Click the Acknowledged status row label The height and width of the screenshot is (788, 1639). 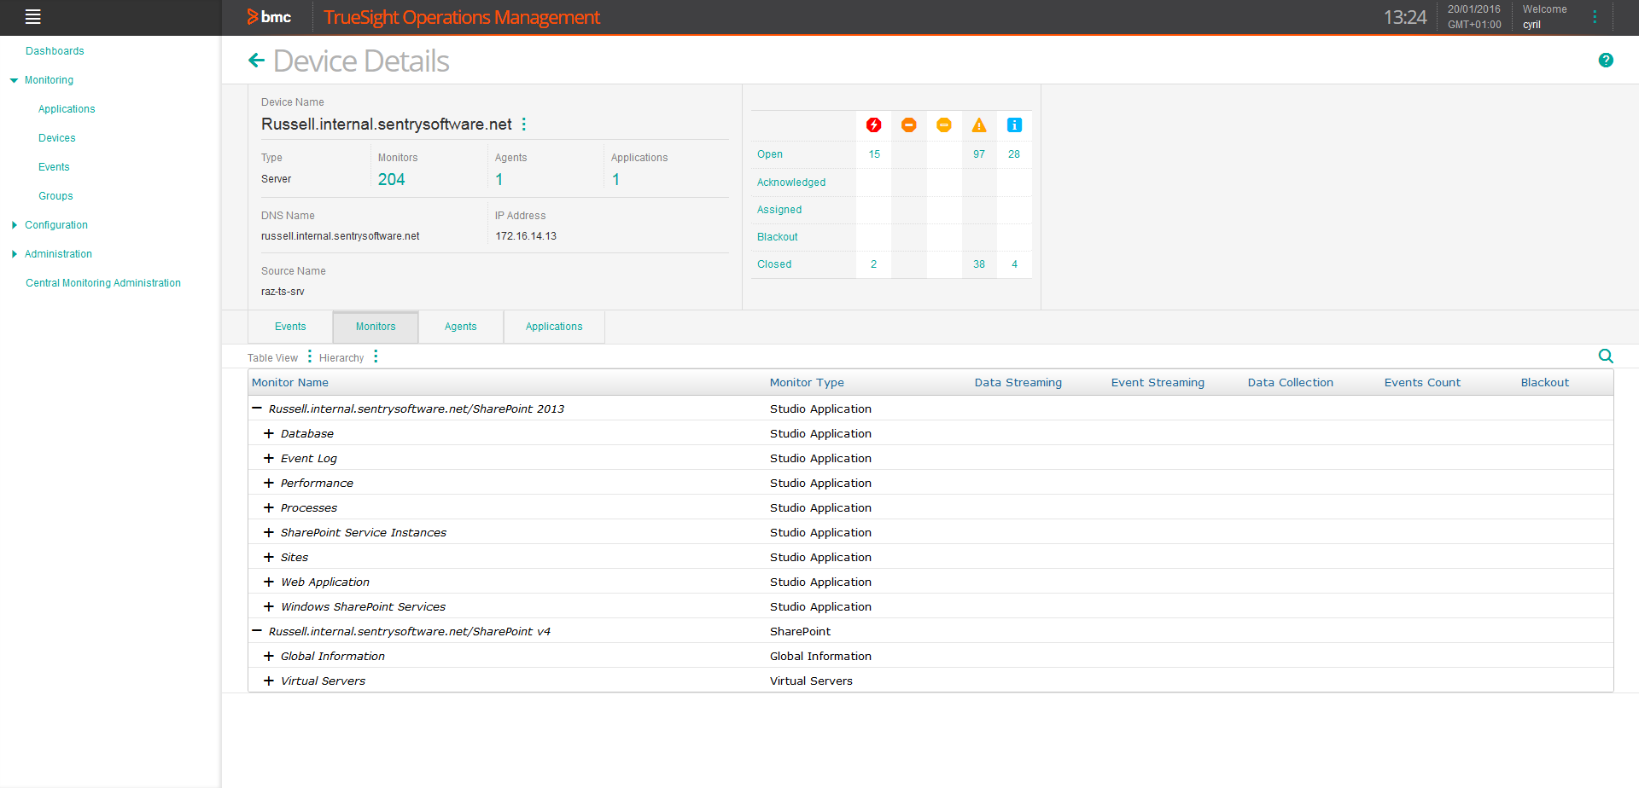coord(791,183)
